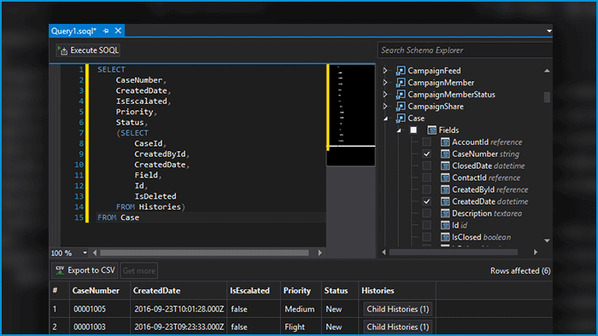Open Child Histories (1) for case 00001005
This screenshot has height=336, width=598.
398,309
